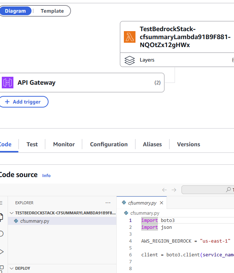The height and width of the screenshot is (273, 234).
Task: Click the "us-east-1" string value
Action: [x=215, y=241]
